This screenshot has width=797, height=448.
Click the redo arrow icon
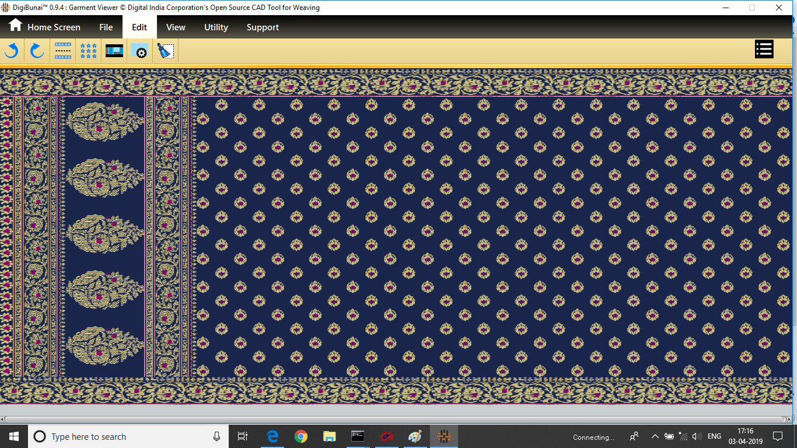pos(37,51)
